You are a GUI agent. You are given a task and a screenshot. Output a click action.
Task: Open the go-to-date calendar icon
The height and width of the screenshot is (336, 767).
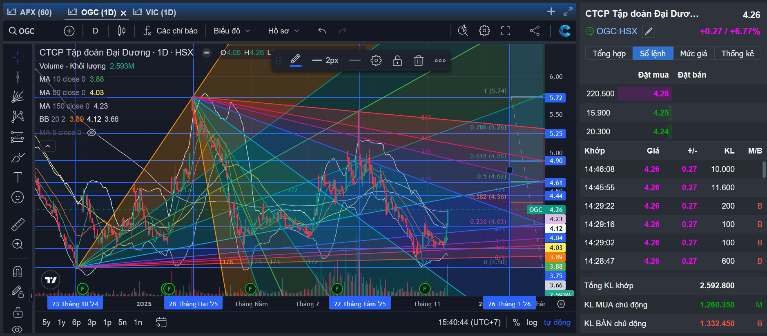[161, 322]
